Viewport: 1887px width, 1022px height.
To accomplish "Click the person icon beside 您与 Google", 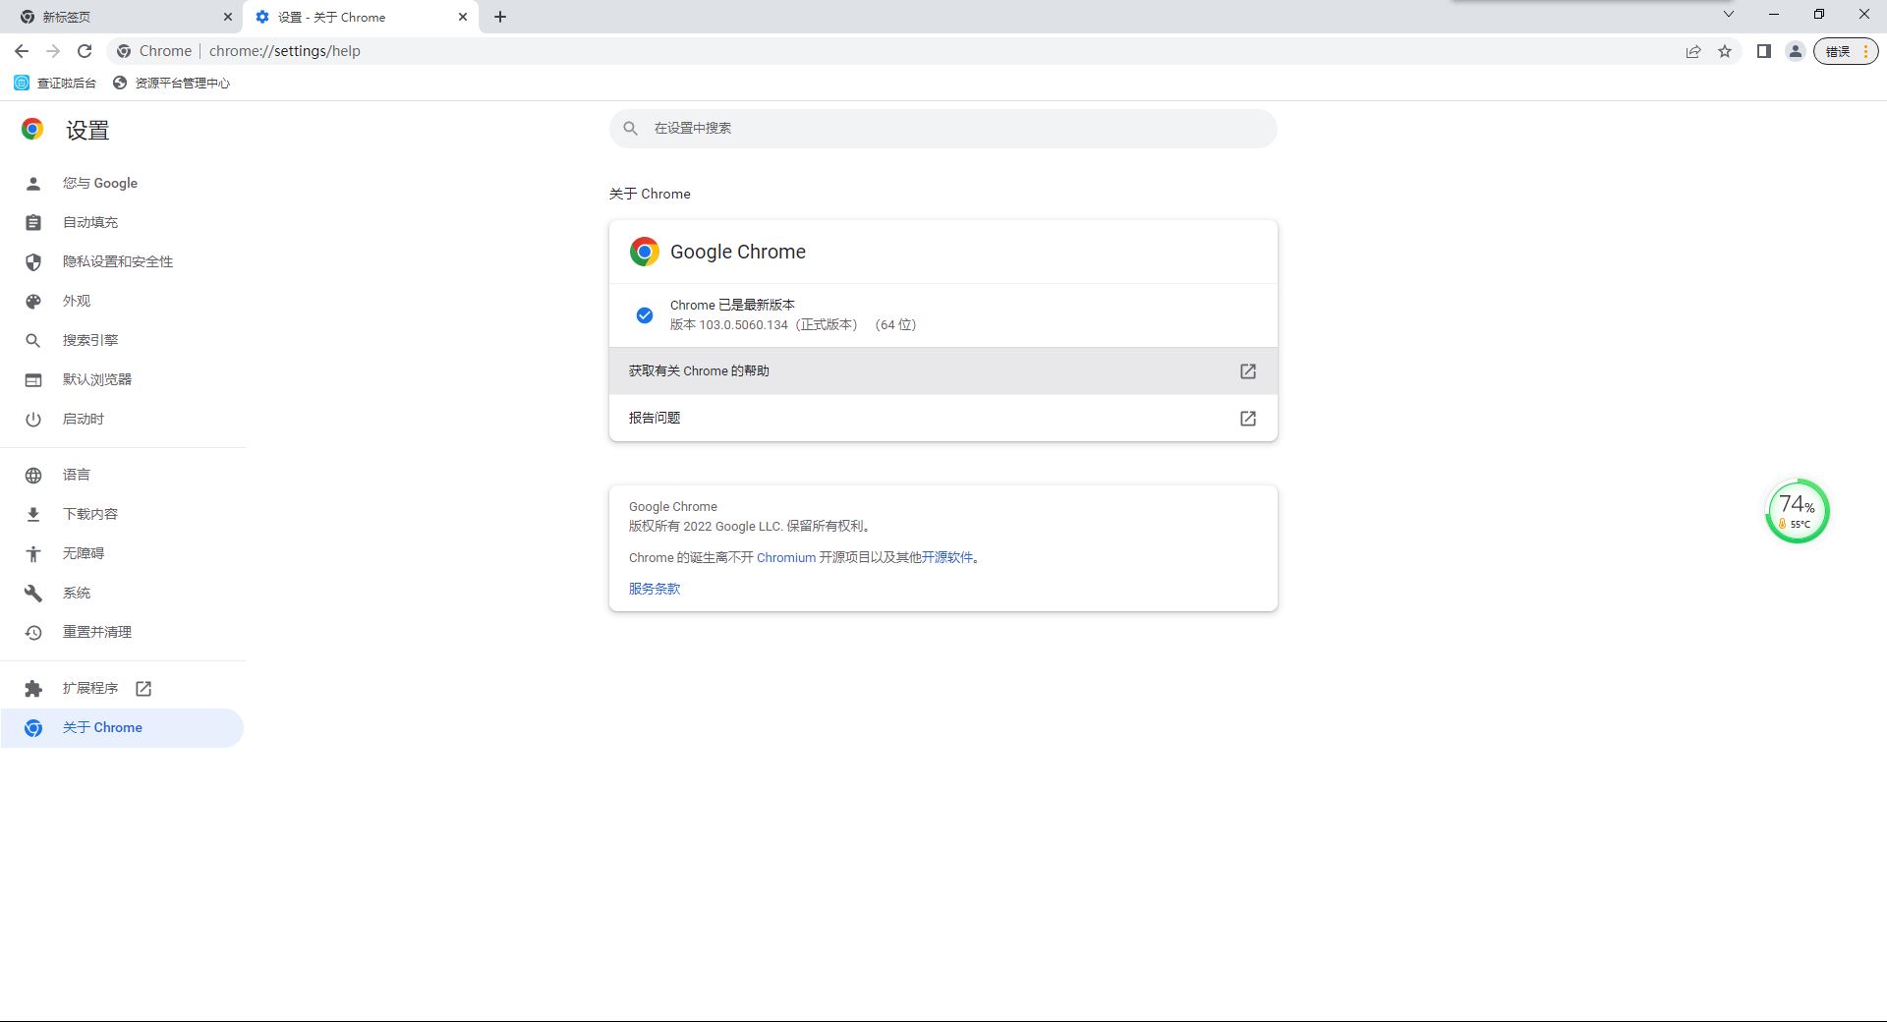I will pyautogui.click(x=33, y=184).
